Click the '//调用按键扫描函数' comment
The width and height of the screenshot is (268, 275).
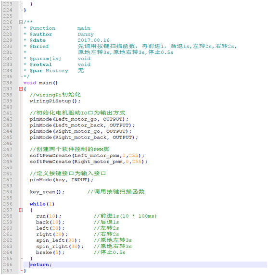[x=116, y=192]
